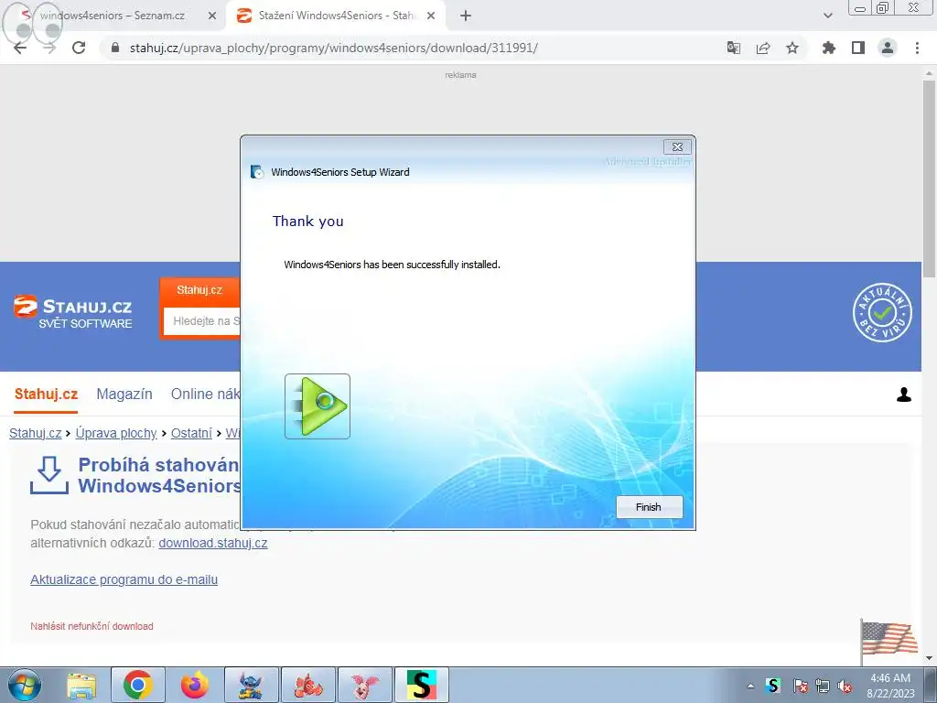This screenshot has height=703, width=937.
Task: Open the Chrome profile avatar
Action: coord(888,48)
